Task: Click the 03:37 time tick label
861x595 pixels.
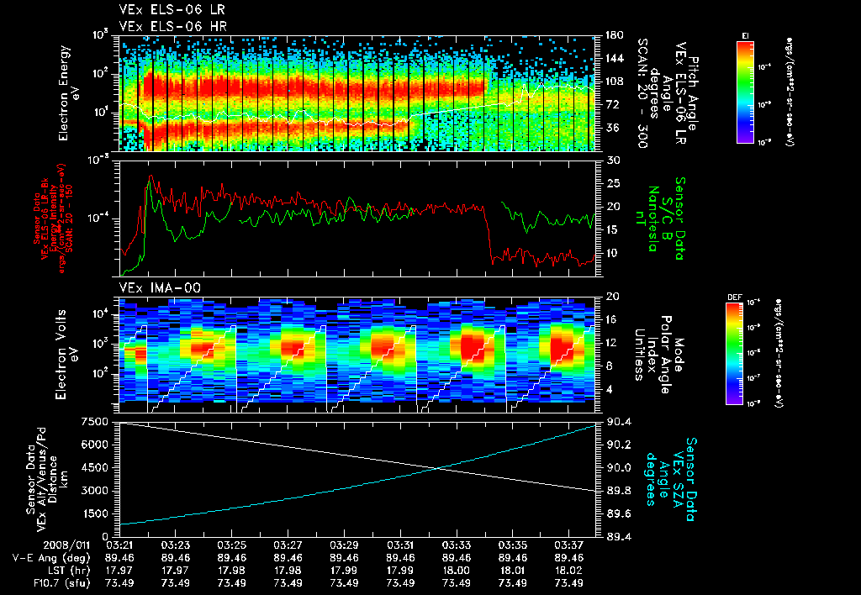Action: click(569, 545)
